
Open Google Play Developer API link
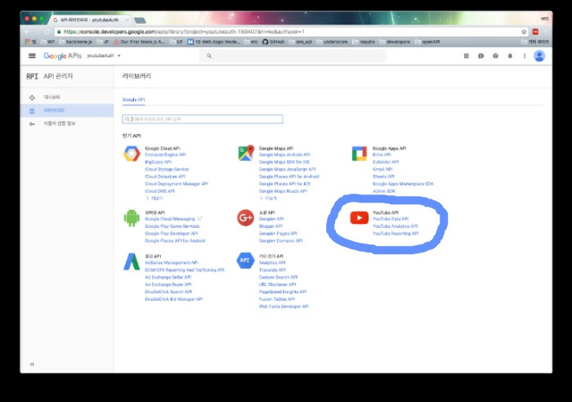(171, 234)
